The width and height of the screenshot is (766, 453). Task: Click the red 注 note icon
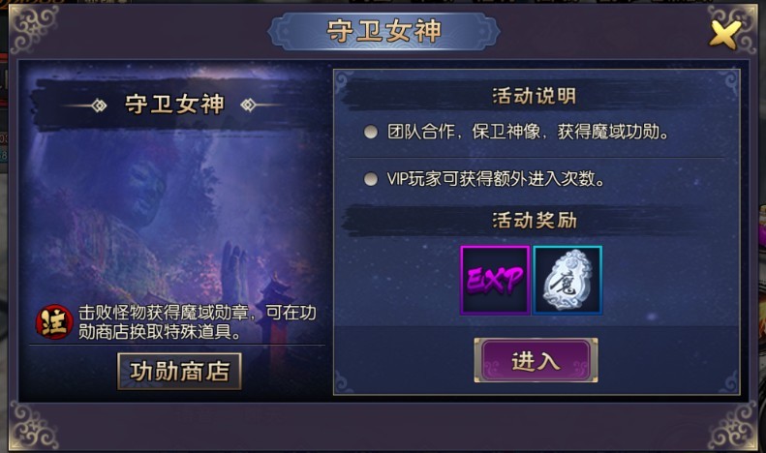point(54,321)
